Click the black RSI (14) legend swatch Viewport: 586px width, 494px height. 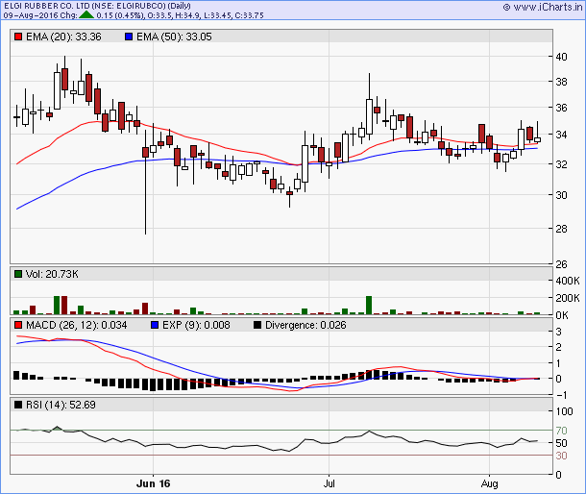tap(18, 405)
